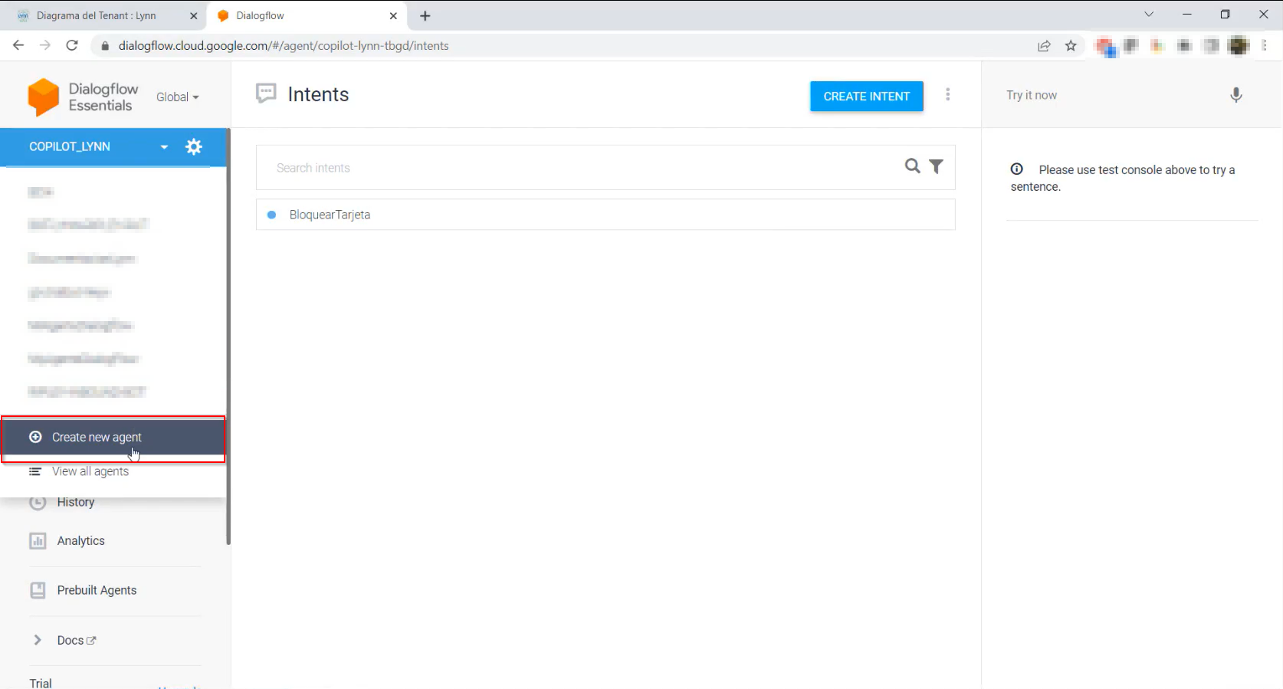Open the History section
This screenshot has width=1283, height=689.
coord(75,503)
